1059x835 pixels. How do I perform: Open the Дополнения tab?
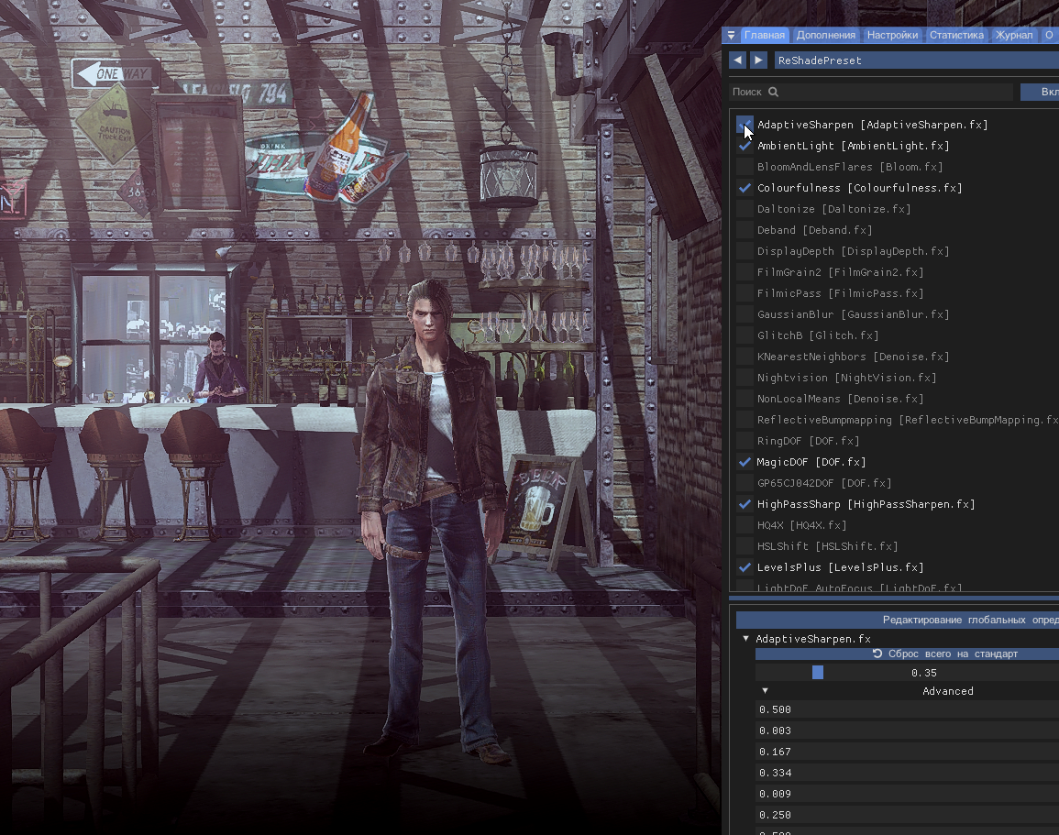[825, 36]
